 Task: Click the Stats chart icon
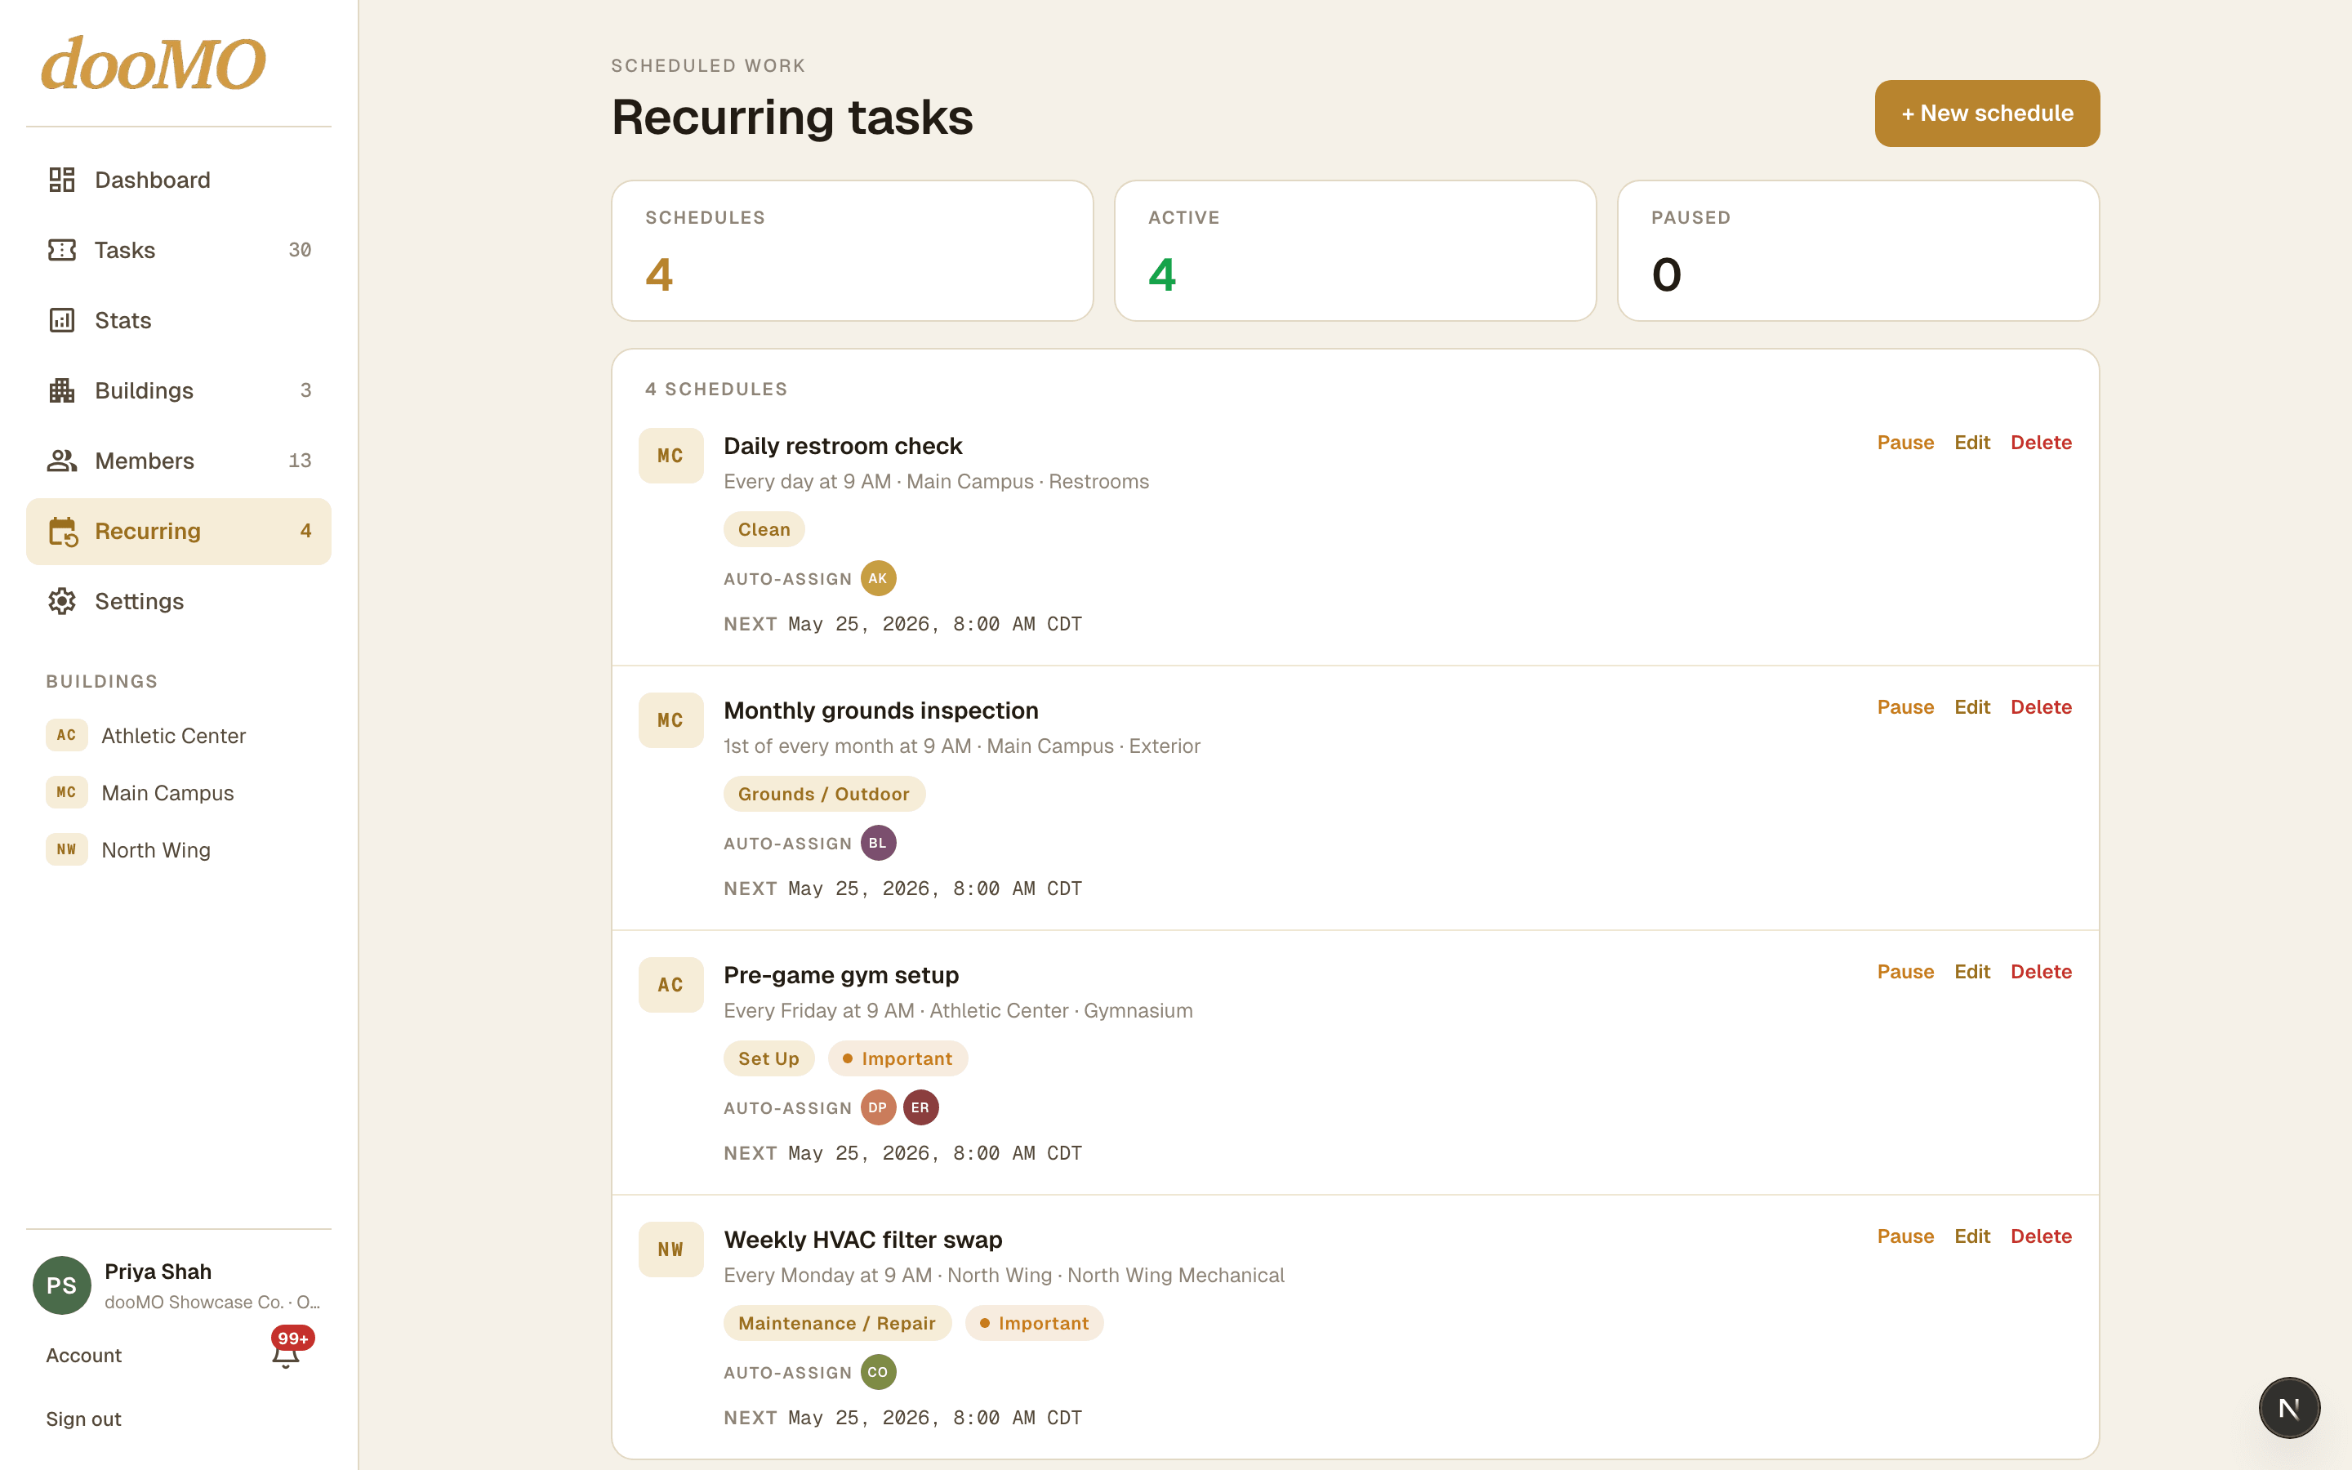click(62, 320)
